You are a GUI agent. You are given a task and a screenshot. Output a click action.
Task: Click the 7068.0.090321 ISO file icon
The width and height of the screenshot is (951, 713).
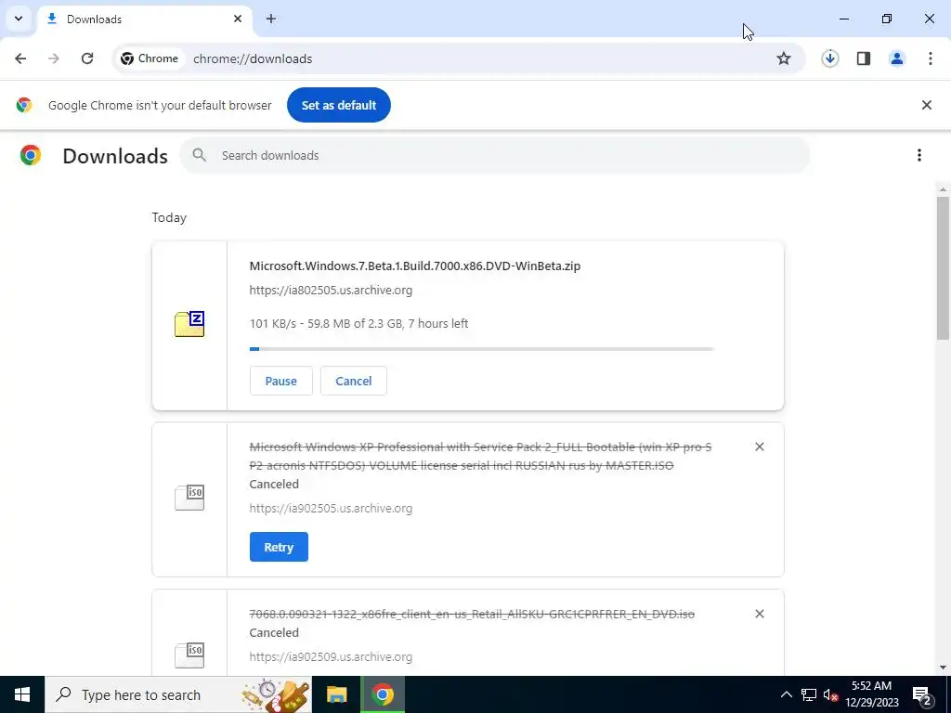tap(189, 655)
